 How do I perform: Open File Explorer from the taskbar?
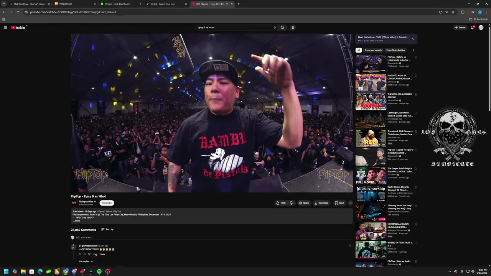pyautogui.click(x=23, y=271)
